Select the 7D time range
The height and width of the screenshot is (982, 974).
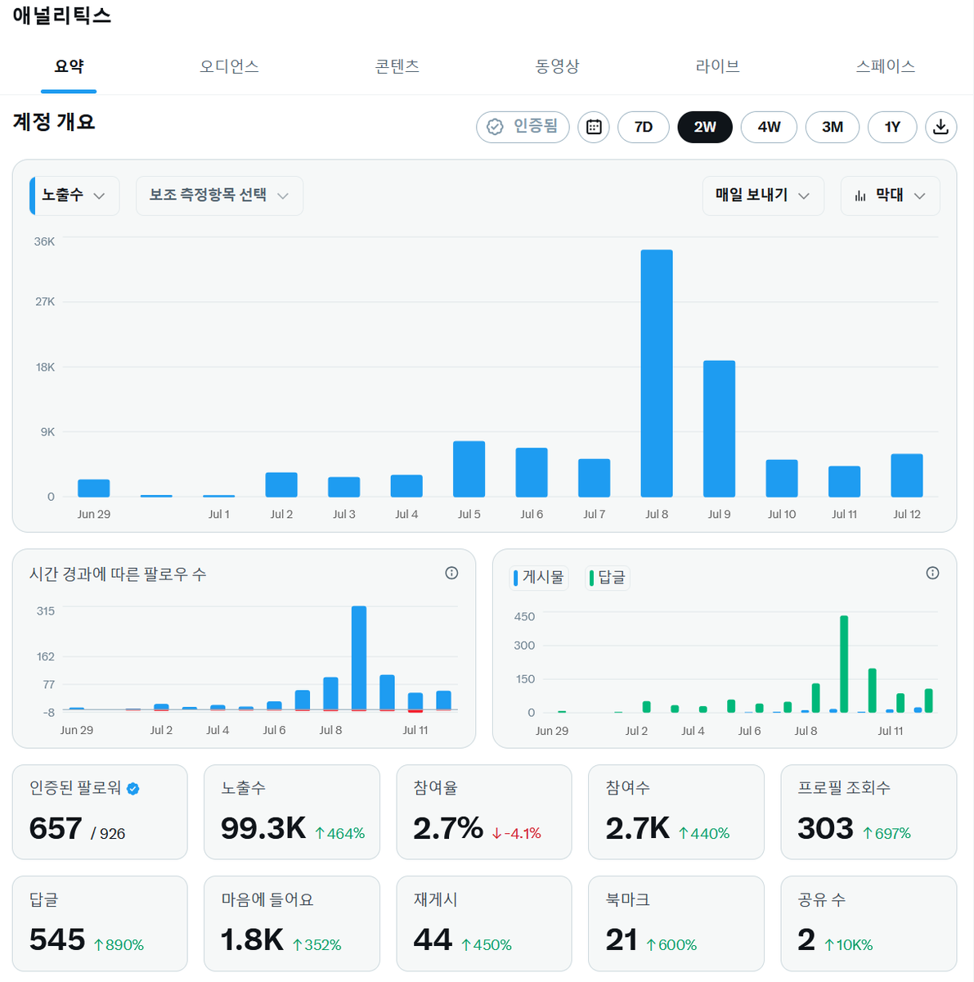tap(644, 127)
